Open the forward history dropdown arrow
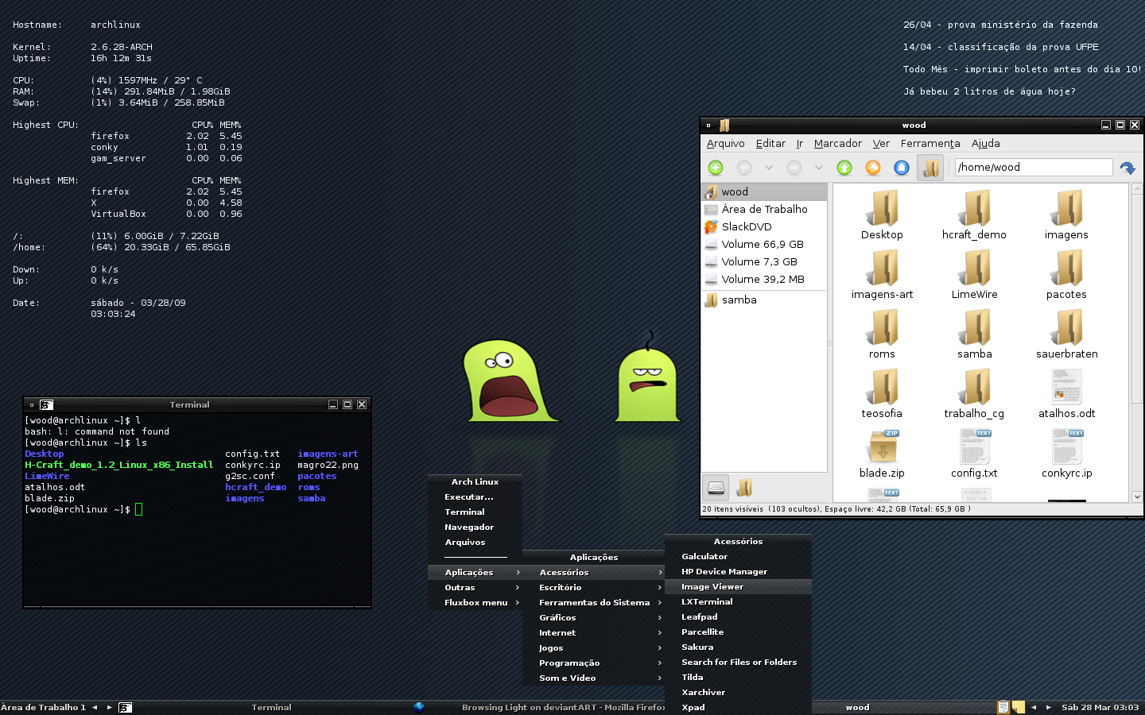Image resolution: width=1145 pixels, height=715 pixels. [x=818, y=168]
